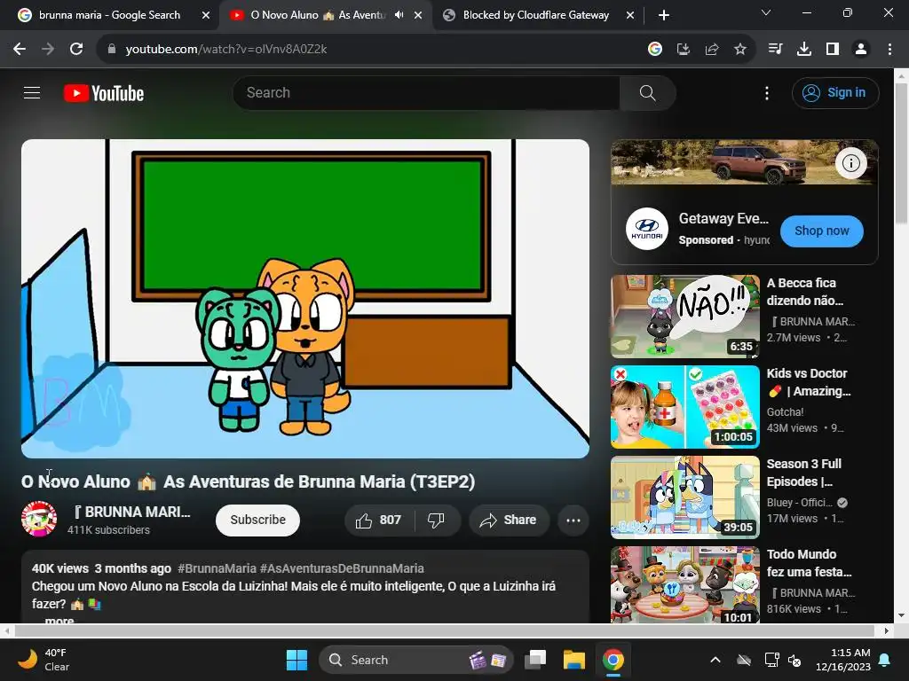Show hidden system tray icons
This screenshot has height=681, width=909.
[715, 660]
